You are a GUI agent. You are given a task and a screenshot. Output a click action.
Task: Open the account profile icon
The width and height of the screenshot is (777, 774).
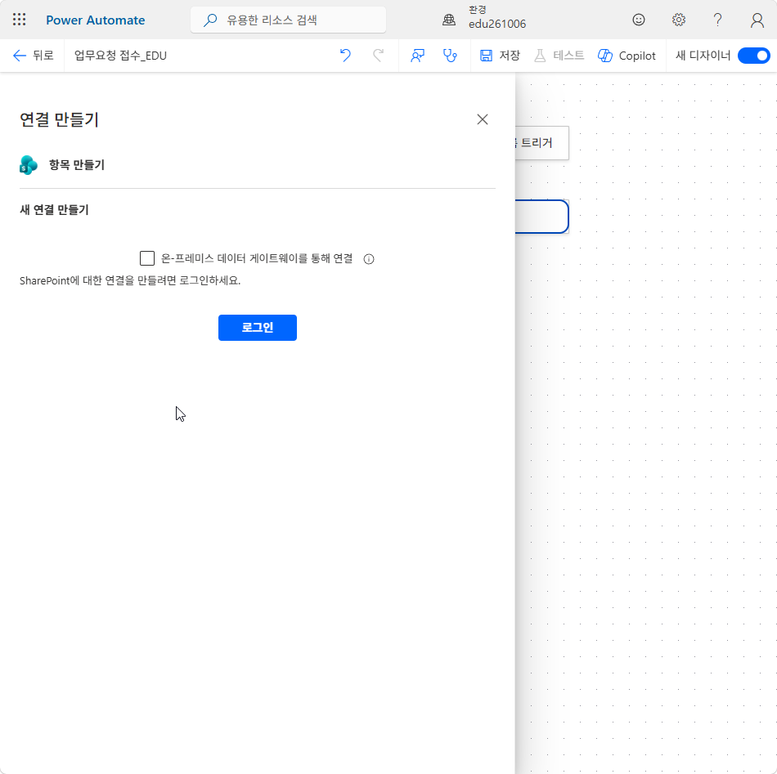(x=757, y=20)
